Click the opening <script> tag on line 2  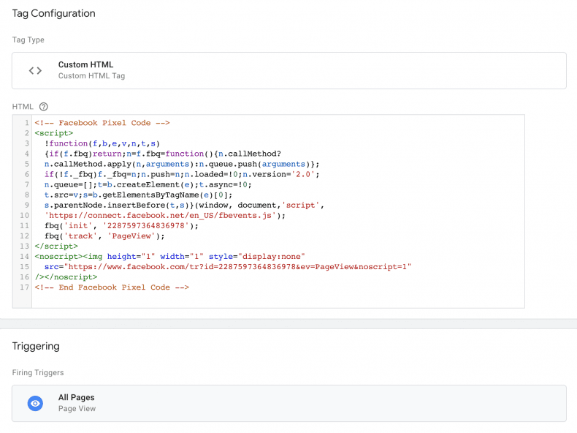click(x=54, y=133)
